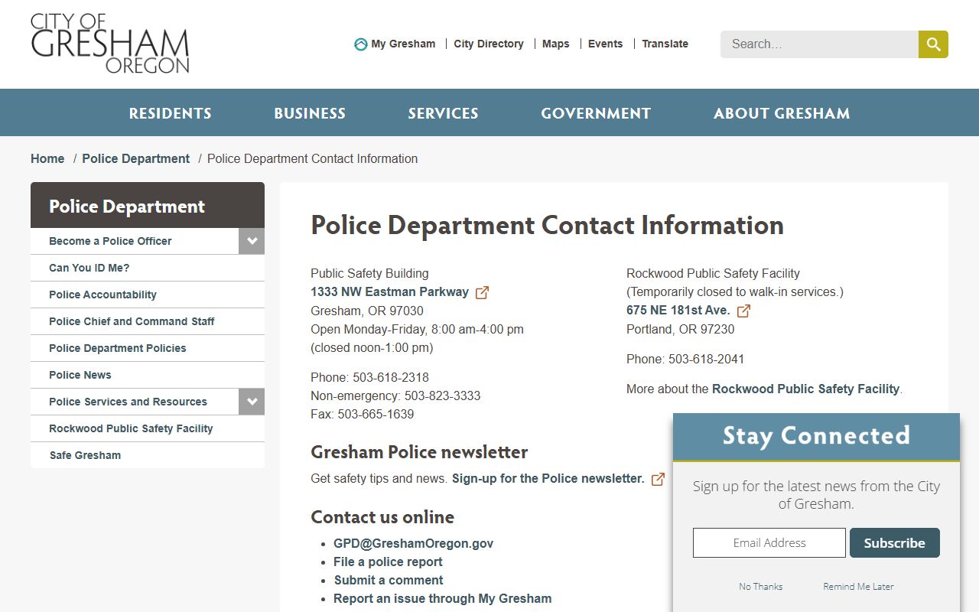Open Police Department Policies sidebar item

(x=118, y=348)
